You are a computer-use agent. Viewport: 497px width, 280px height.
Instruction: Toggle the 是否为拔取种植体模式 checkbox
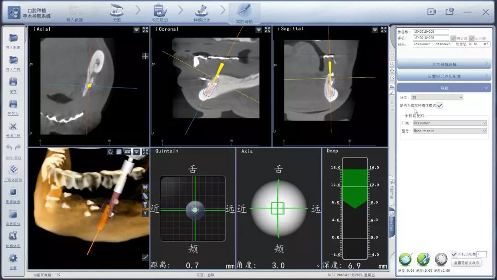coord(440,105)
